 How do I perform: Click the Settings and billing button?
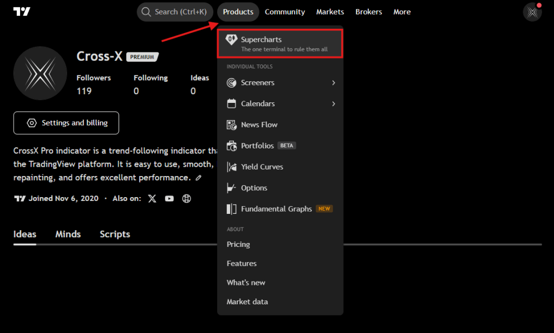[x=66, y=123]
